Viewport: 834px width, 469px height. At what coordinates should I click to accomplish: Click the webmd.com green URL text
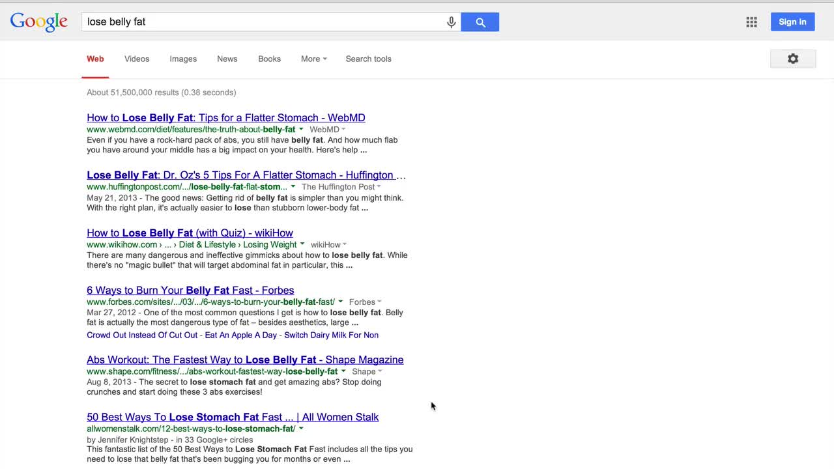point(191,130)
